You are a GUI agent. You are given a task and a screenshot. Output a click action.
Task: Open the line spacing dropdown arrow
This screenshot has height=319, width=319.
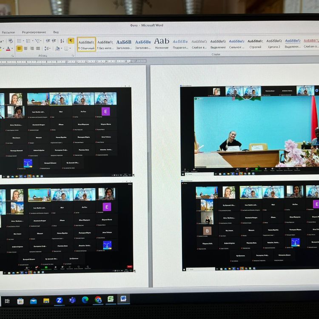click(50, 48)
